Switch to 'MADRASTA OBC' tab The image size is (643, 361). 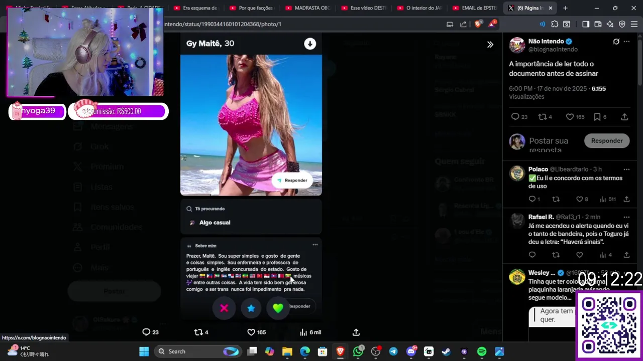(x=307, y=8)
